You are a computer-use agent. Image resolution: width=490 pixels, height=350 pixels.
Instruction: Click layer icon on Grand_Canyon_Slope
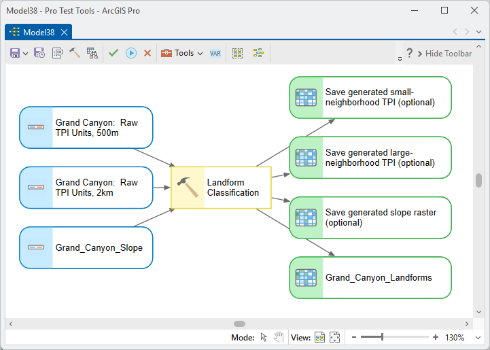pyautogui.click(x=36, y=247)
